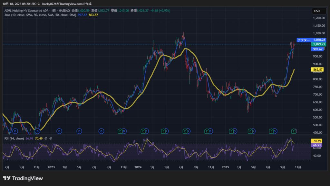The width and height of the screenshot is (330, 186).
Task: Click first circle-slash icon beside RSI values
Action: click(x=46, y=138)
